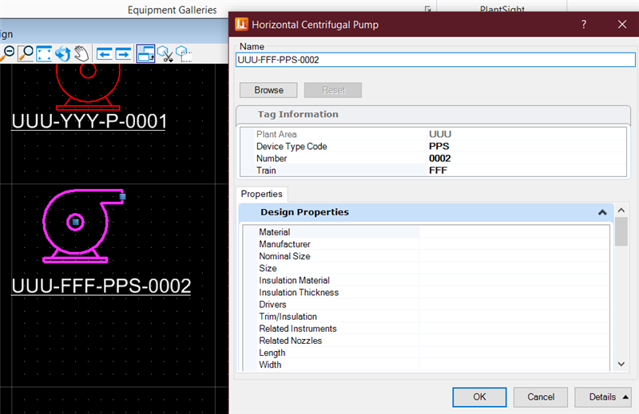
Task: Toggle the Details dropdown button
Action: coord(603,397)
